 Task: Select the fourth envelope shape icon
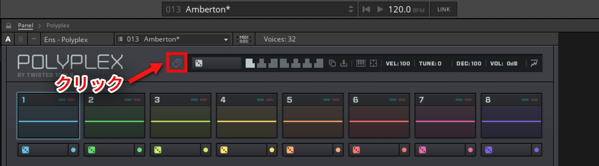(x=284, y=63)
